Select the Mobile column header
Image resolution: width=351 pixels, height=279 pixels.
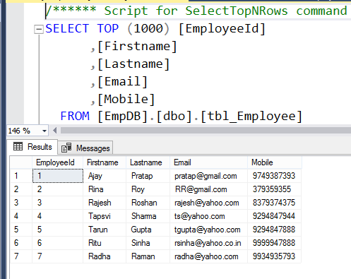tap(275, 162)
